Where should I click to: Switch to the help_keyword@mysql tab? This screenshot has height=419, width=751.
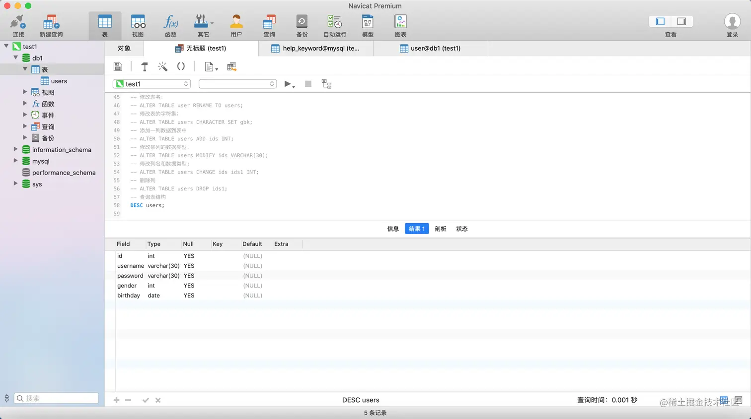tap(315, 48)
